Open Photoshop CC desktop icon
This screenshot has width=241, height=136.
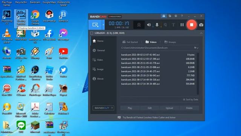click(x=7, y=17)
